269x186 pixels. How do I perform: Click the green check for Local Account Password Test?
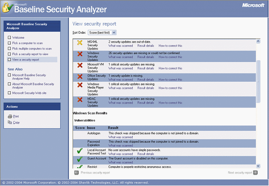click(x=80, y=151)
